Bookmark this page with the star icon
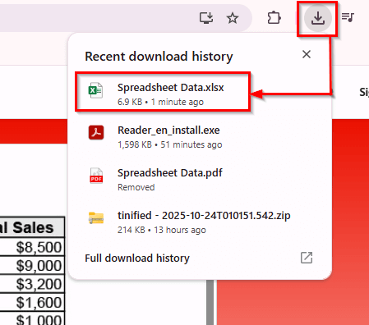The image size is (369, 325). click(233, 18)
